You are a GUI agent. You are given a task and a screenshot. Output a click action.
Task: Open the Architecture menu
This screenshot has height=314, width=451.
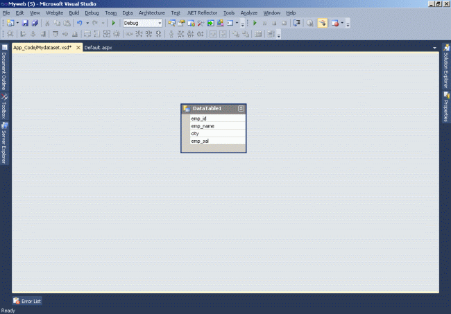click(x=151, y=13)
